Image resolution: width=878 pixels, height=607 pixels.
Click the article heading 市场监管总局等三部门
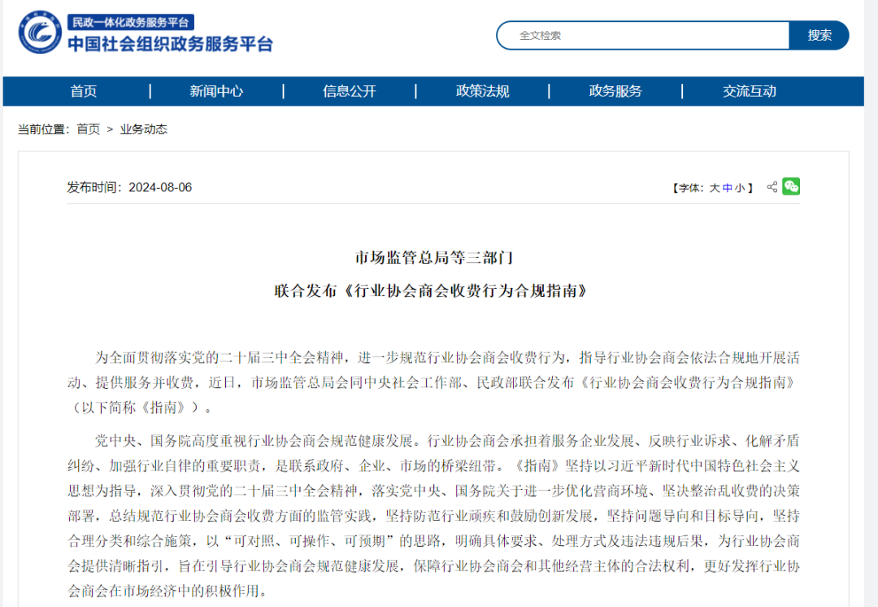click(434, 258)
